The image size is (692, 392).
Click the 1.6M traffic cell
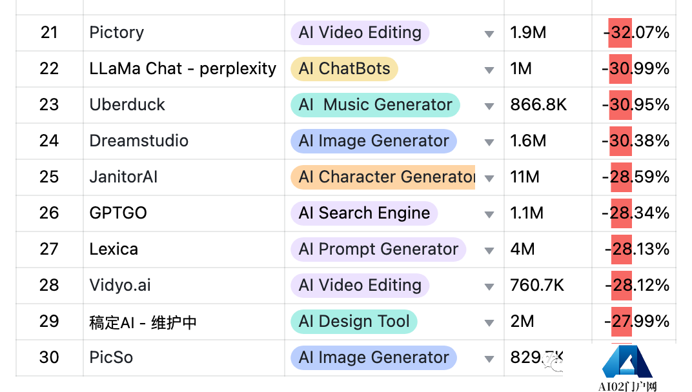click(x=548, y=142)
